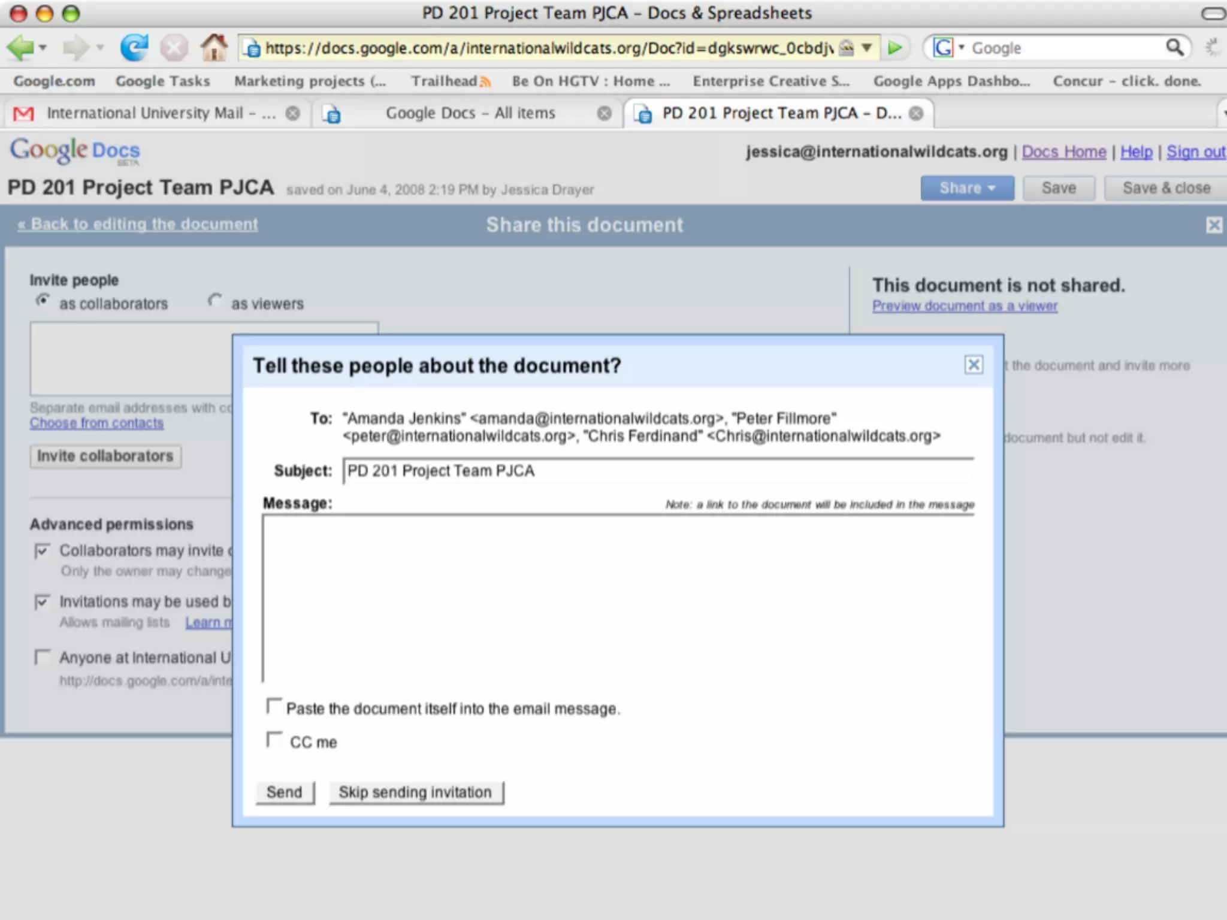Viewport: 1227px width, 920px height.
Task: Close the Tell these people dialog
Action: point(974,364)
